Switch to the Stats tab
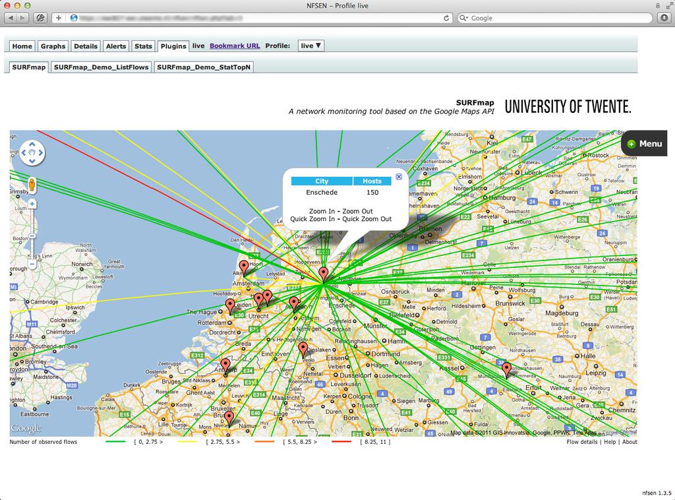This screenshot has height=500, width=675. 143,46
